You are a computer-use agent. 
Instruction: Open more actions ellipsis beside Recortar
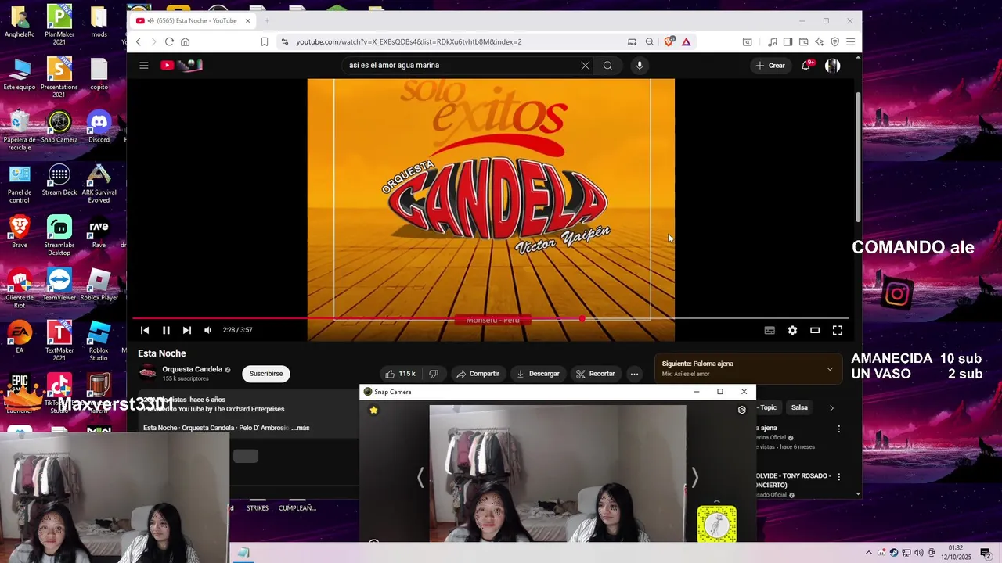(x=634, y=374)
